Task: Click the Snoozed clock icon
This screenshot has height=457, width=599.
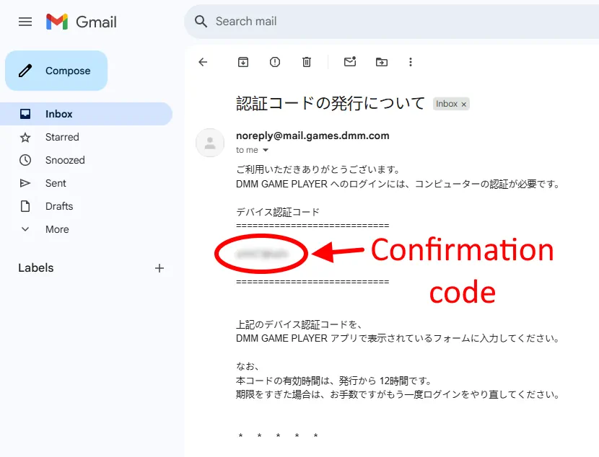Action: (25, 160)
